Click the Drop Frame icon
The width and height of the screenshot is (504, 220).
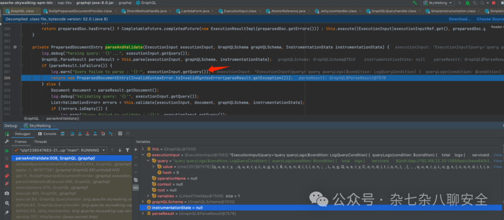(103, 134)
